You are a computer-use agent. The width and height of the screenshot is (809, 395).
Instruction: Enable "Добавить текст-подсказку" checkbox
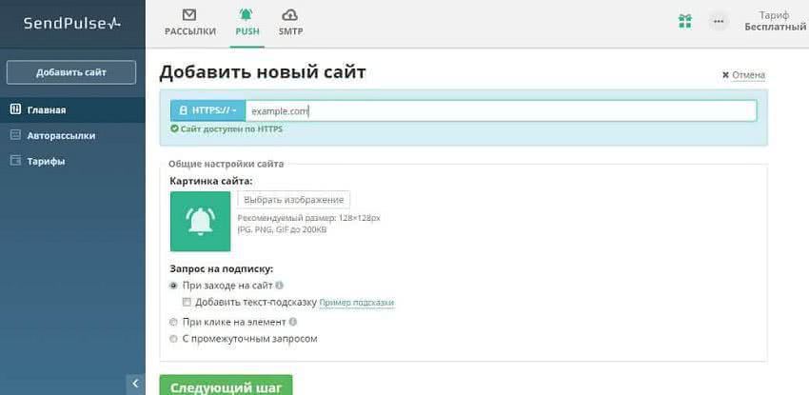click(187, 302)
